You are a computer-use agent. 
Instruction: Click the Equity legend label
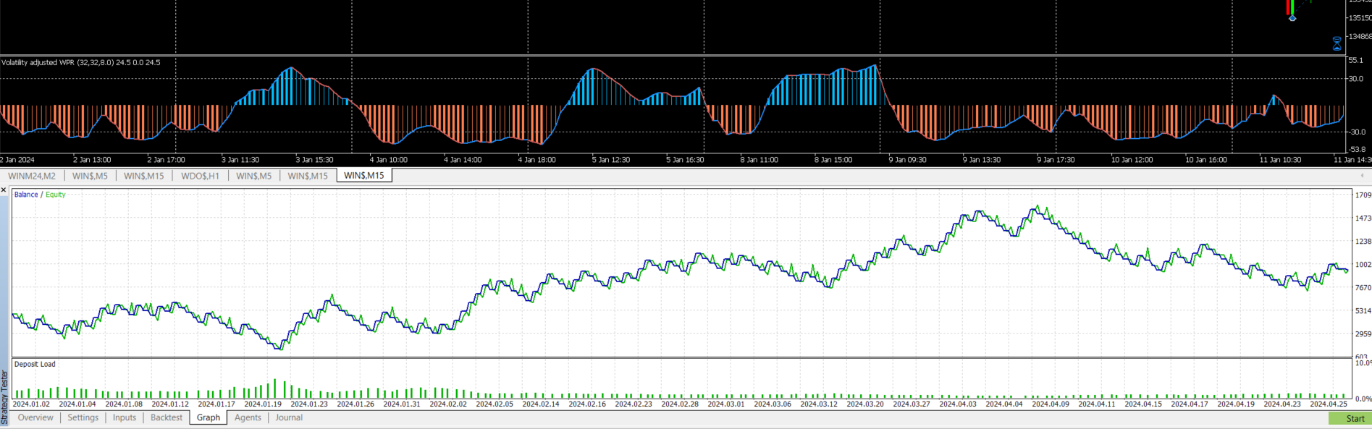[56, 195]
